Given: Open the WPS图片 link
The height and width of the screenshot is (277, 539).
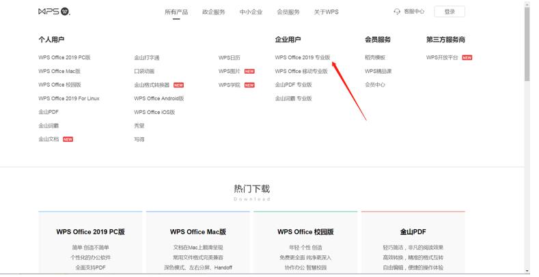Looking at the screenshot, I should (x=230, y=72).
